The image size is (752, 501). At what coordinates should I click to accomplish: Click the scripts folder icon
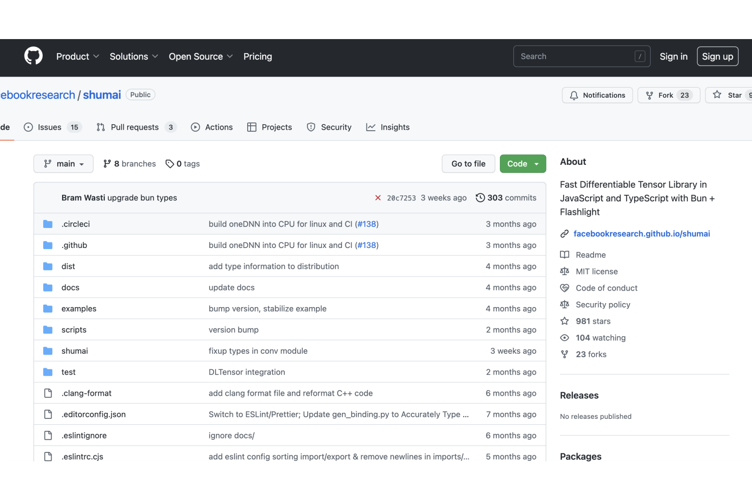click(48, 330)
